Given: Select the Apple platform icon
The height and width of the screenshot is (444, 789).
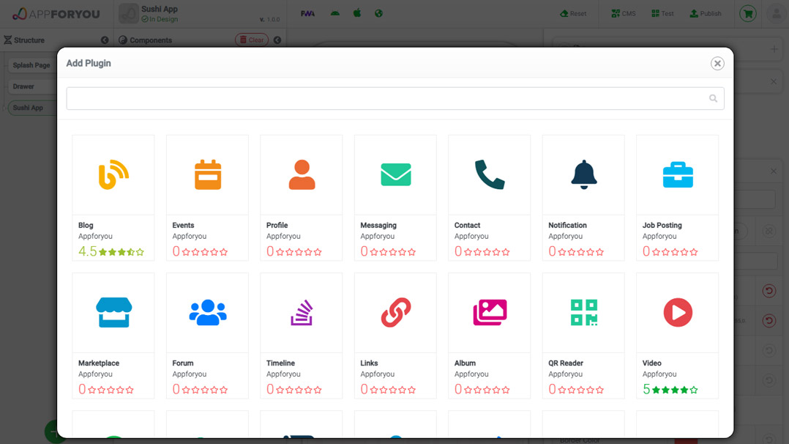Looking at the screenshot, I should coord(356,13).
